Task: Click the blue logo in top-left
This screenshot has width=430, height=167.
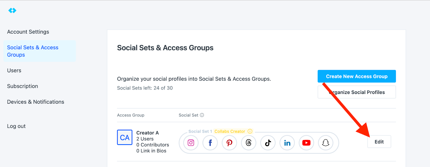Action: 12,10
